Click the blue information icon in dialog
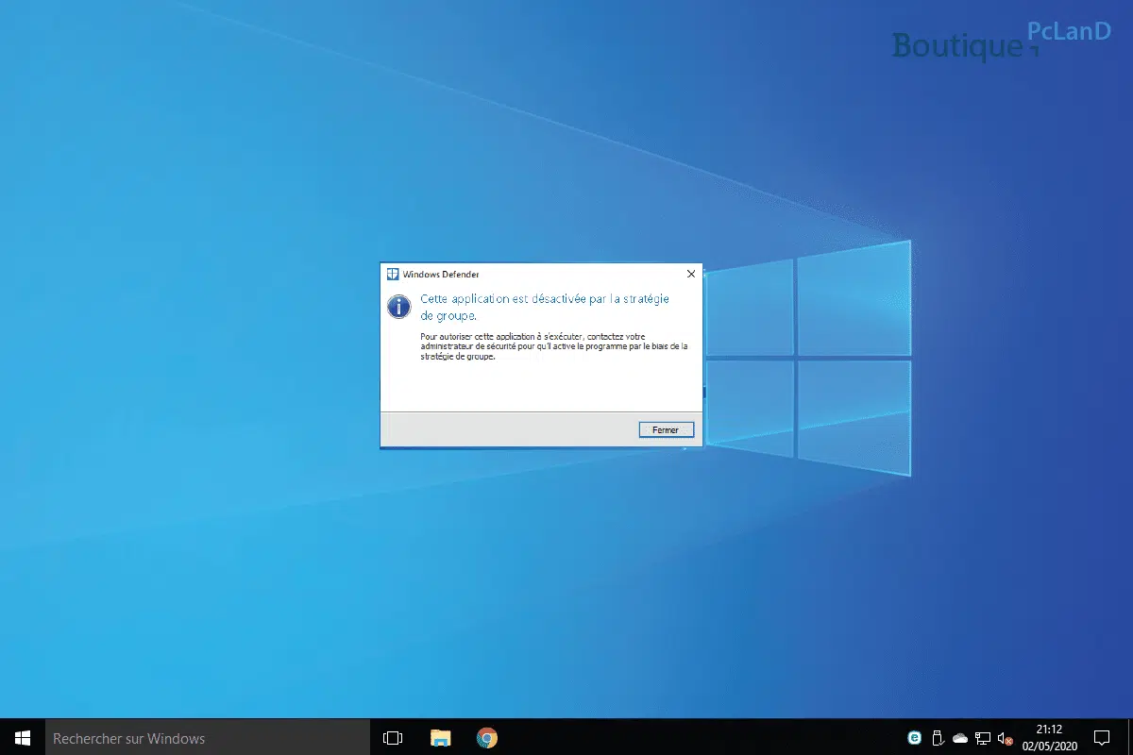Screen dimensions: 1133x755 click(x=399, y=306)
